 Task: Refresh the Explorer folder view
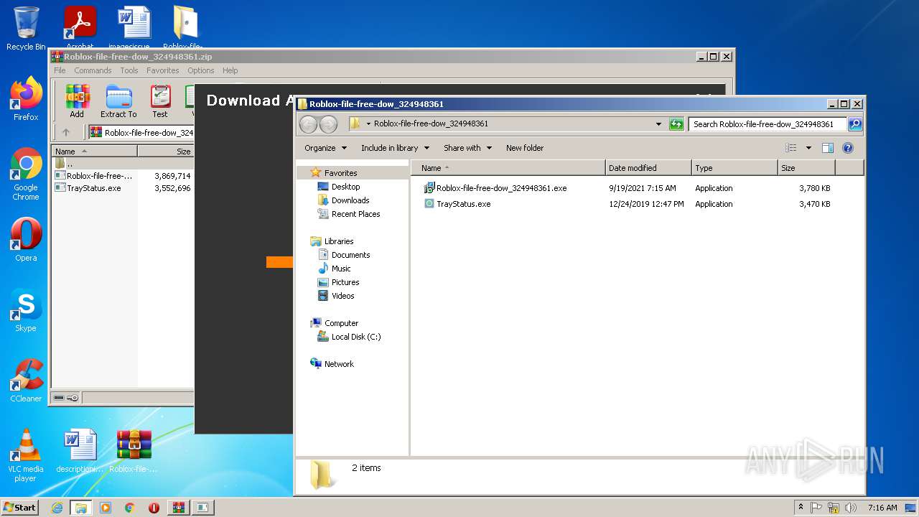[x=676, y=124]
